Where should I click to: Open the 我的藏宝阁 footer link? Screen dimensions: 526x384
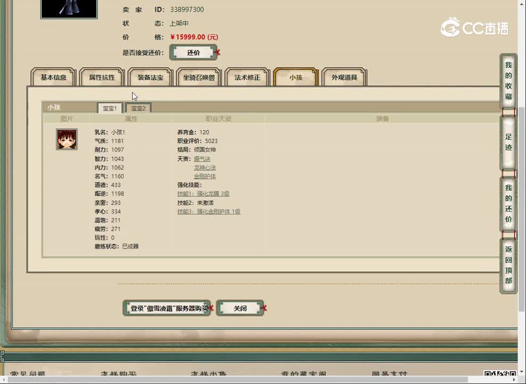tap(303, 373)
